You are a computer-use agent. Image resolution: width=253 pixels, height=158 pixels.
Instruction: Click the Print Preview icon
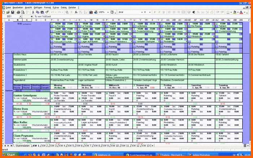(x=23, y=12)
